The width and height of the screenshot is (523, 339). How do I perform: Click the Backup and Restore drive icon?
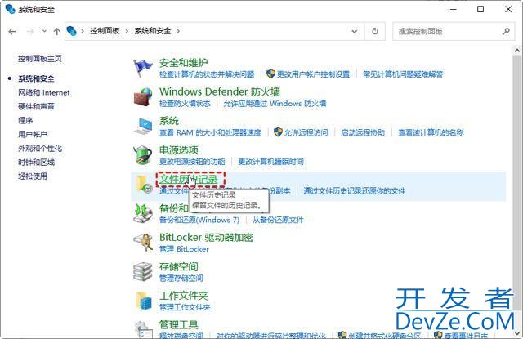pyautogui.click(x=143, y=213)
